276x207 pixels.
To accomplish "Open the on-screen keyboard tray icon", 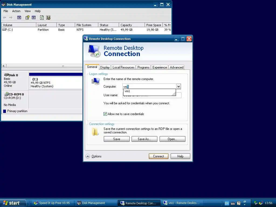I will [x=233, y=203].
